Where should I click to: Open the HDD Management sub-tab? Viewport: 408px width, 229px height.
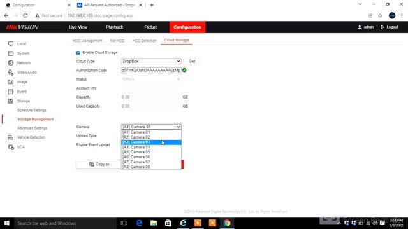(87, 41)
